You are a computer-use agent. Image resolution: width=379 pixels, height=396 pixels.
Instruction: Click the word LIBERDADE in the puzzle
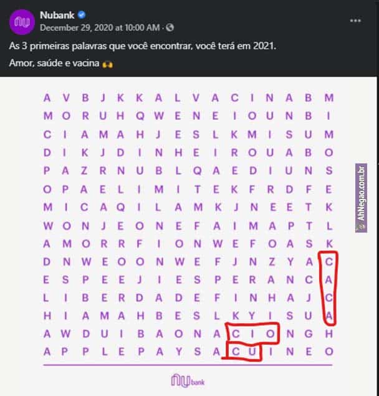(122, 297)
